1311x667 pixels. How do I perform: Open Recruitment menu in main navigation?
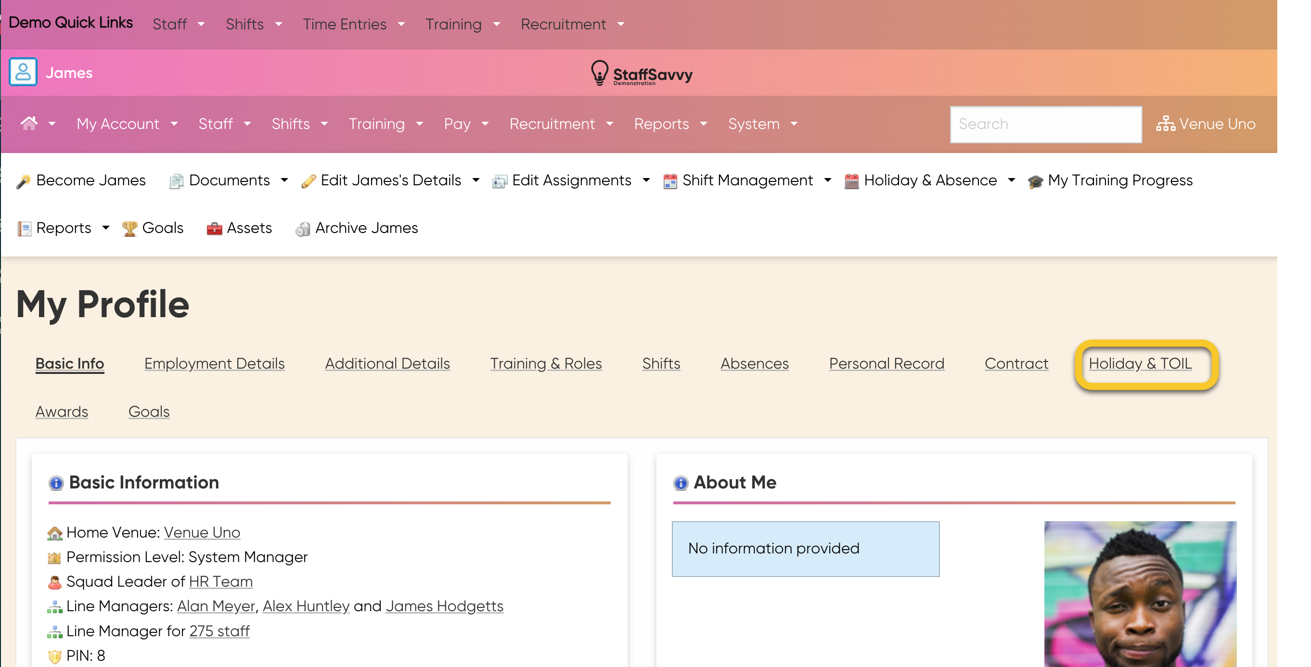pos(561,124)
